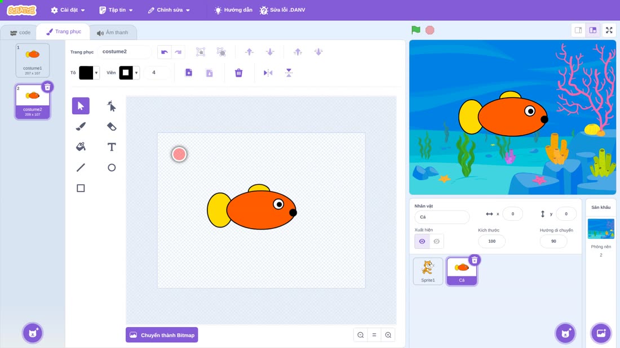This screenshot has width=620, height=348.
Task: Select the Trang phục costumes tab
Action: [x=63, y=32]
